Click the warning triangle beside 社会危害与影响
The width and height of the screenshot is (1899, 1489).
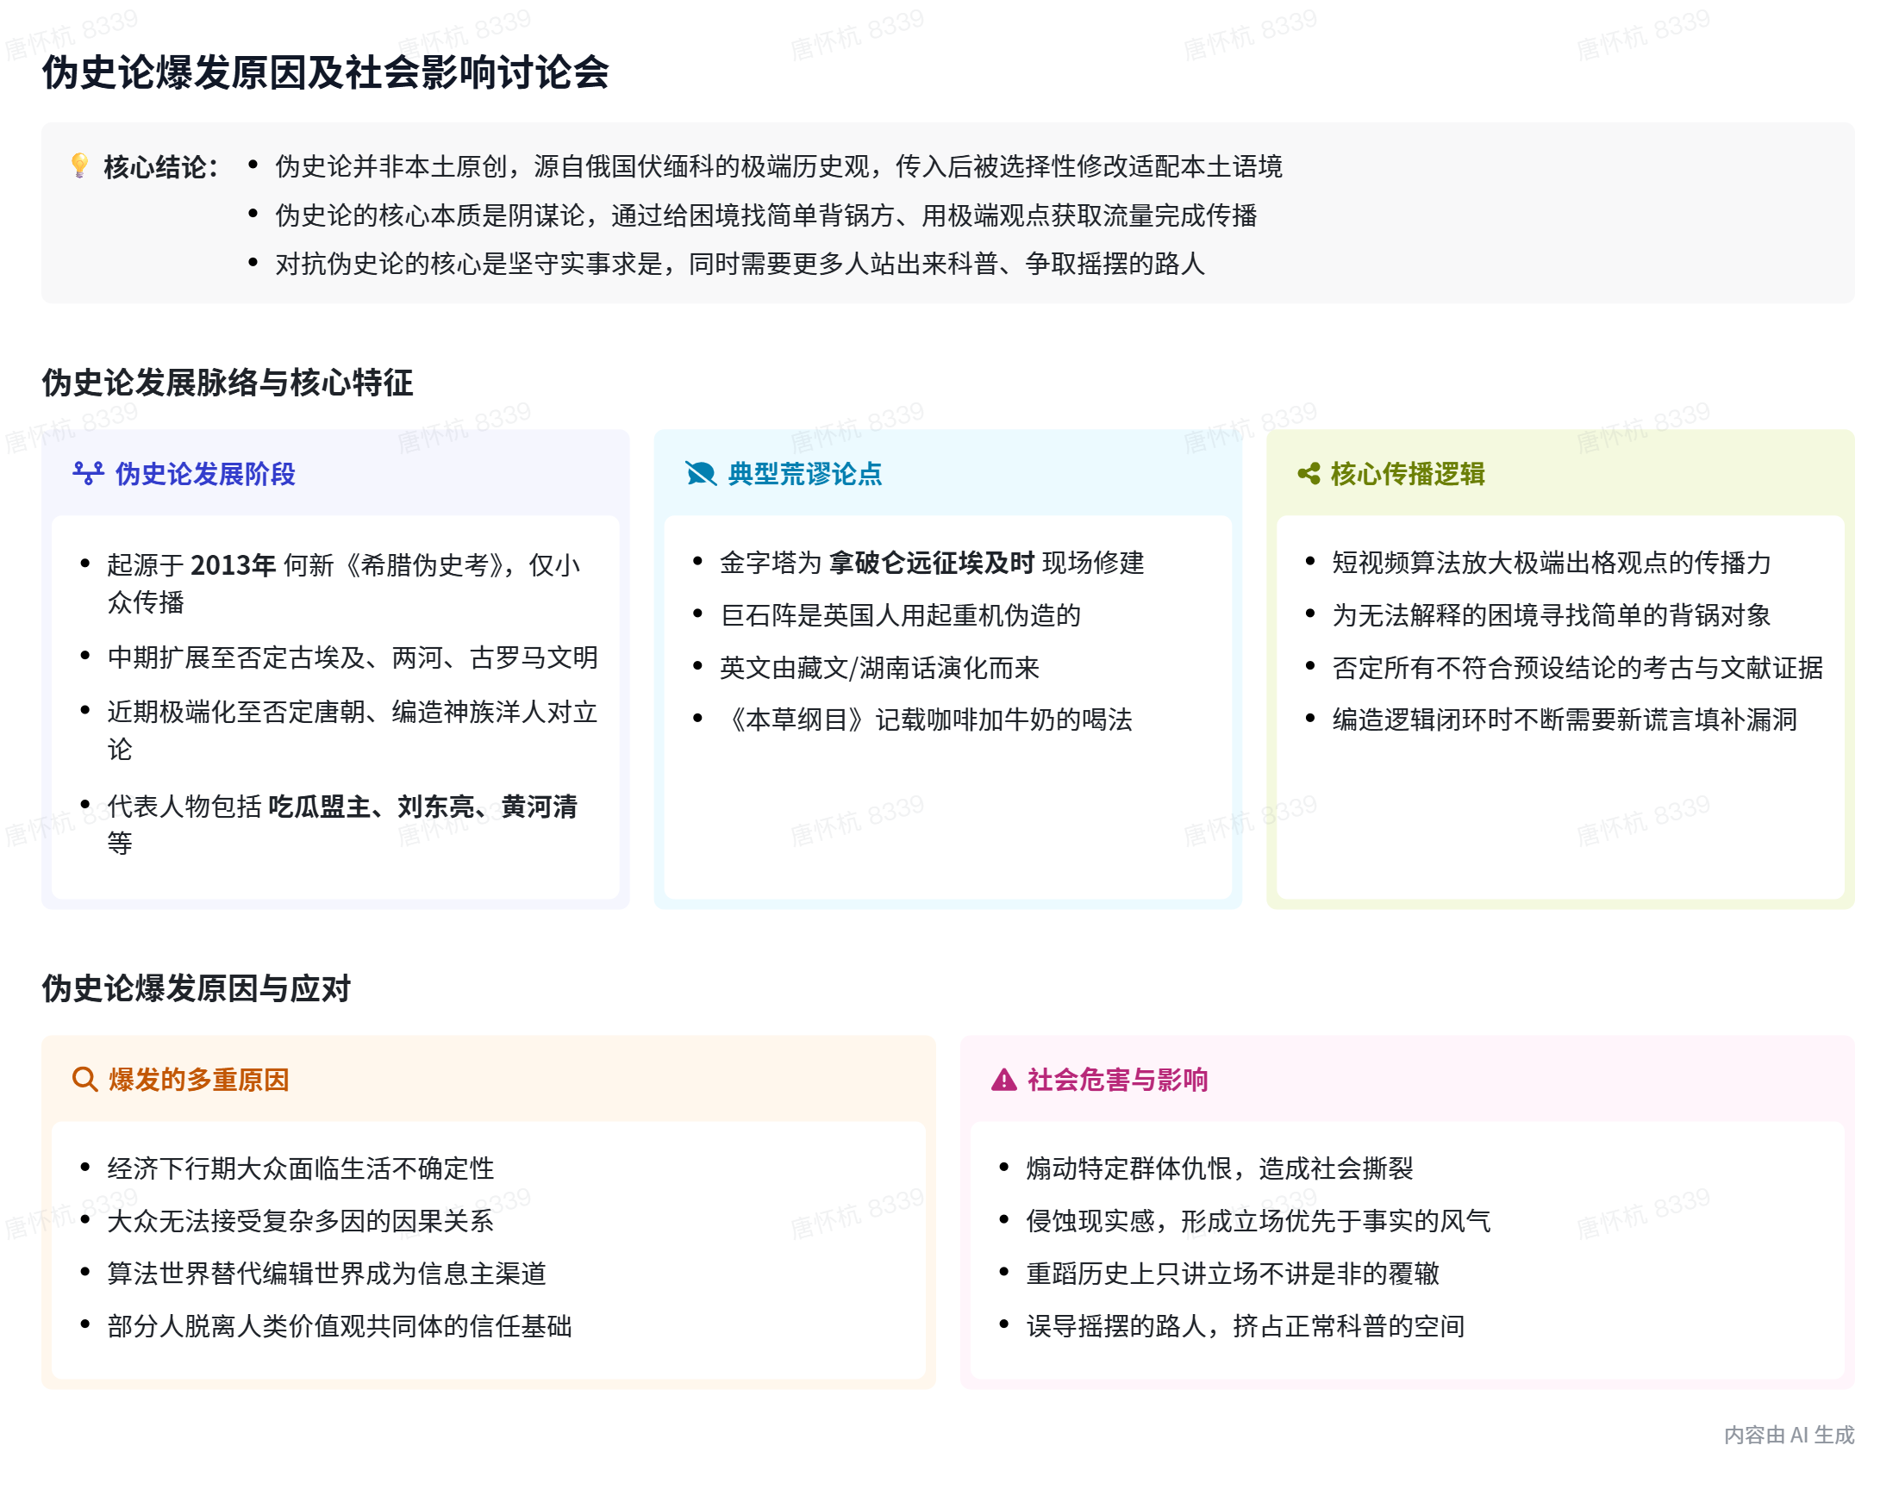click(1003, 1079)
